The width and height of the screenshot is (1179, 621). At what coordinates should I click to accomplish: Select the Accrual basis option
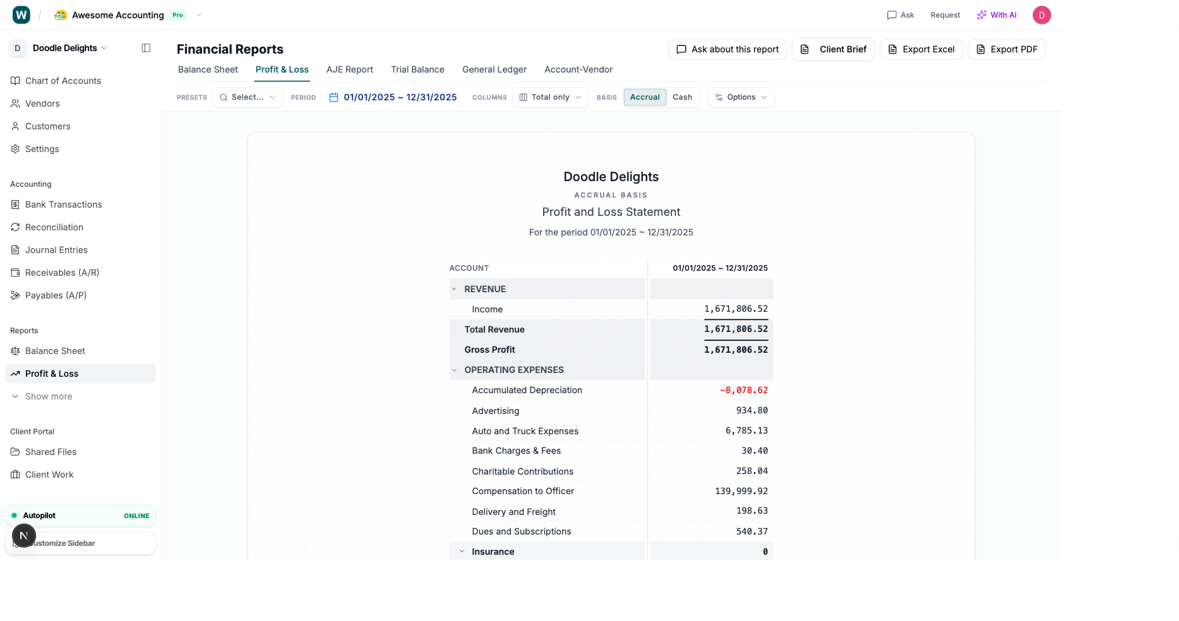(x=644, y=97)
